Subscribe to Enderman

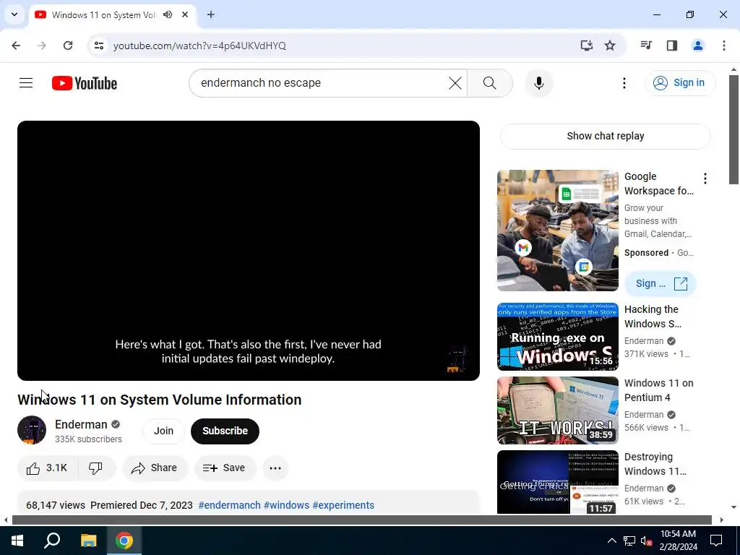225,431
